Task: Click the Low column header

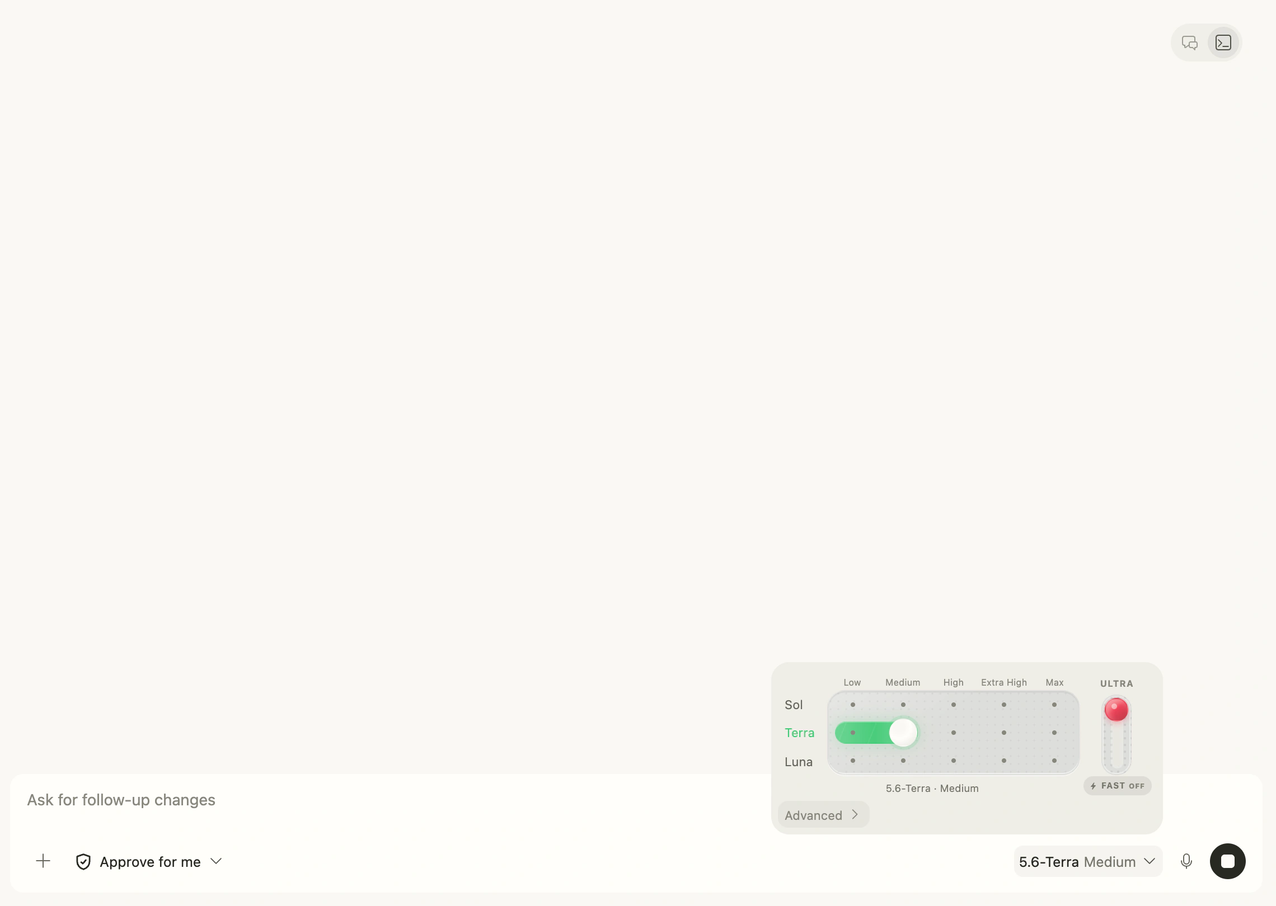Action: [852, 682]
